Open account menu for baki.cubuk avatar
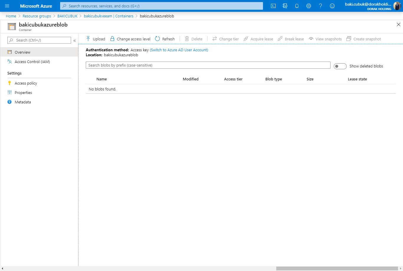The height and width of the screenshot is (271, 403). 397,6
